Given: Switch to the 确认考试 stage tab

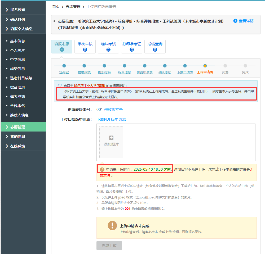Looking at the screenshot, I should (108, 47).
